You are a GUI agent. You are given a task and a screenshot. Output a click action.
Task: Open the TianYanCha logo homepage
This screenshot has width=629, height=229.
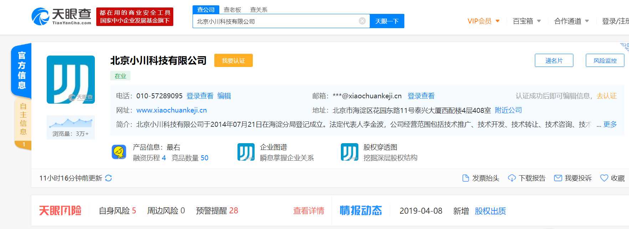(x=61, y=16)
